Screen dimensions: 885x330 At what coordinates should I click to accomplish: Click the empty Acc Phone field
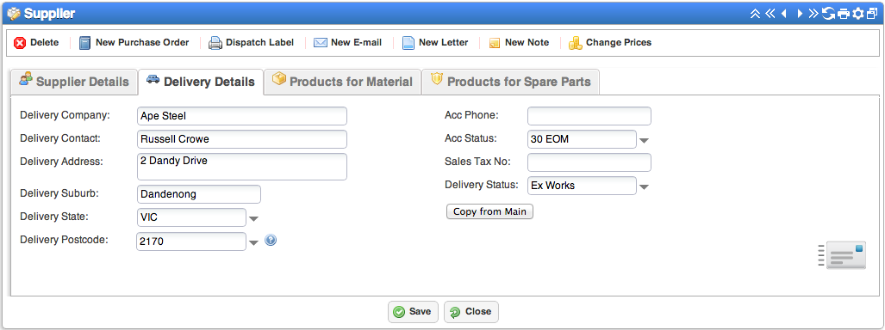pos(589,116)
